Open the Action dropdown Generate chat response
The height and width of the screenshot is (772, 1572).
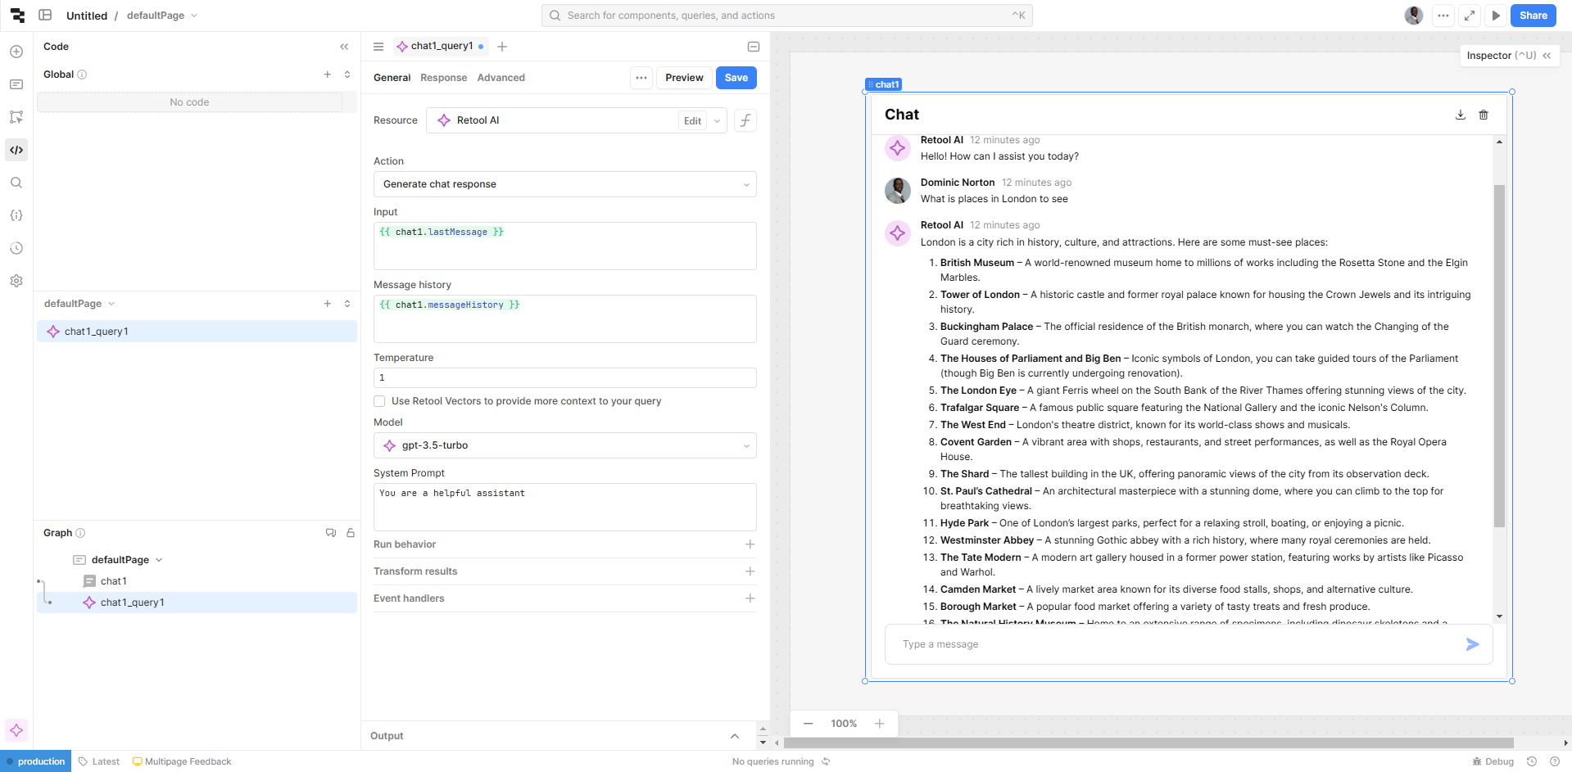565,184
